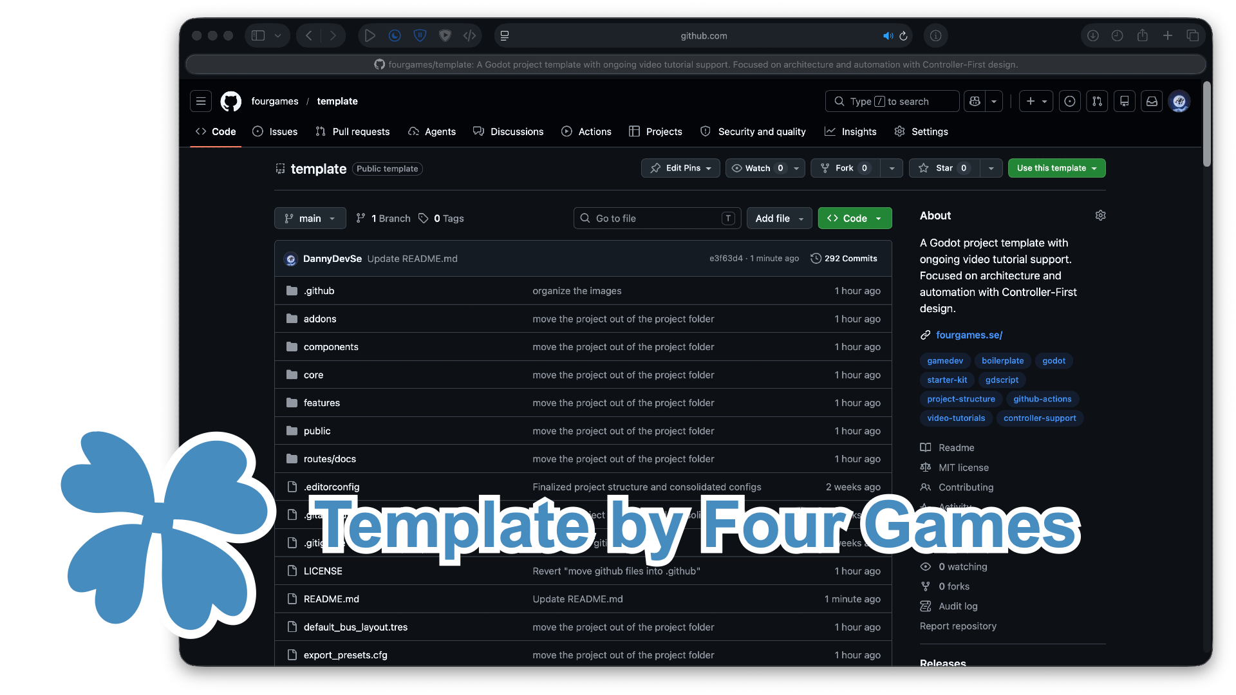
Task: Switch to the Actions tab
Action: point(586,132)
